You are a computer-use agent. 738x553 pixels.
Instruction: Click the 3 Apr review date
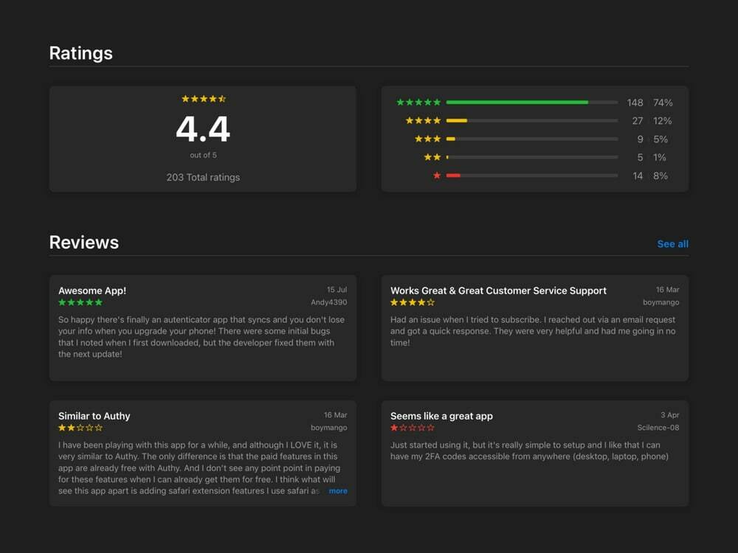point(670,415)
